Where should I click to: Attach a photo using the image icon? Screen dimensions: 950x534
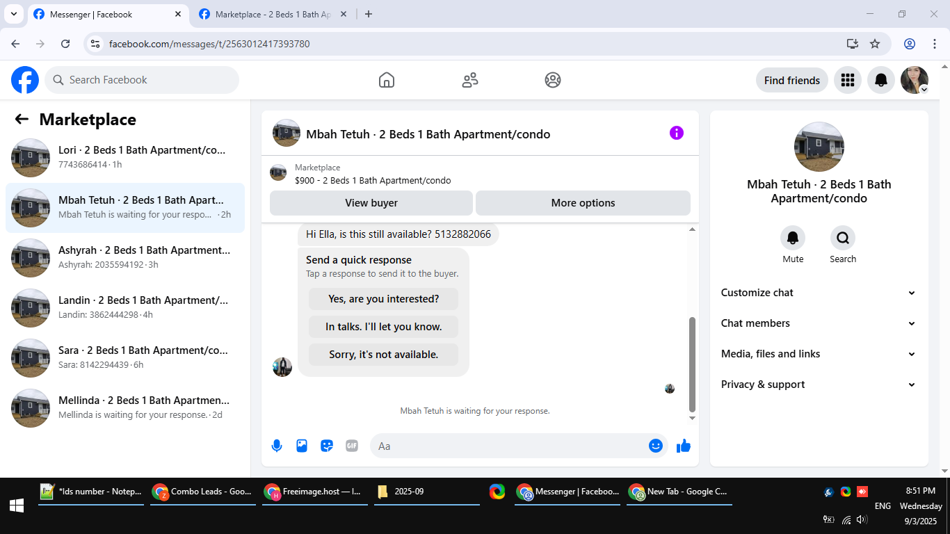(302, 446)
